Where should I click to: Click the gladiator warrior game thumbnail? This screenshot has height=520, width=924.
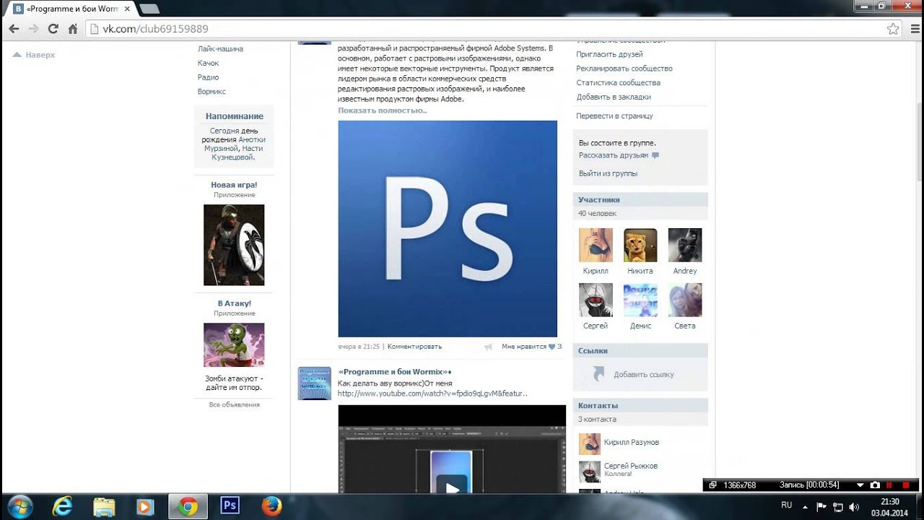click(x=234, y=245)
